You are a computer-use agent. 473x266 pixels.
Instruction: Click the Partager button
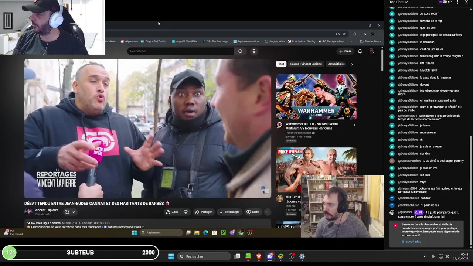(x=203, y=212)
